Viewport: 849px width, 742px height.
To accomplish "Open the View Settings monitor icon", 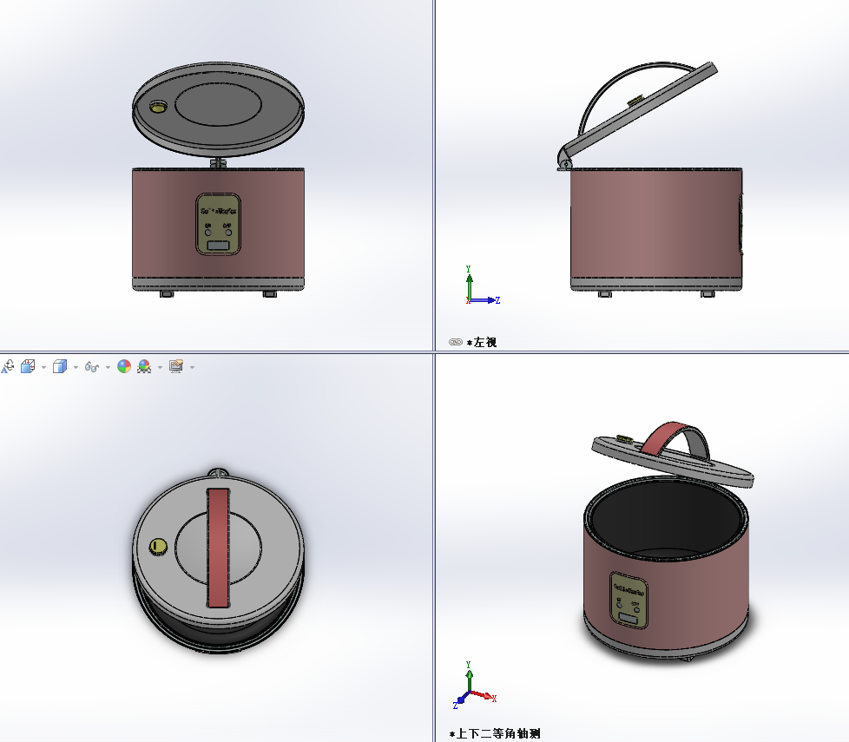I will click(176, 367).
